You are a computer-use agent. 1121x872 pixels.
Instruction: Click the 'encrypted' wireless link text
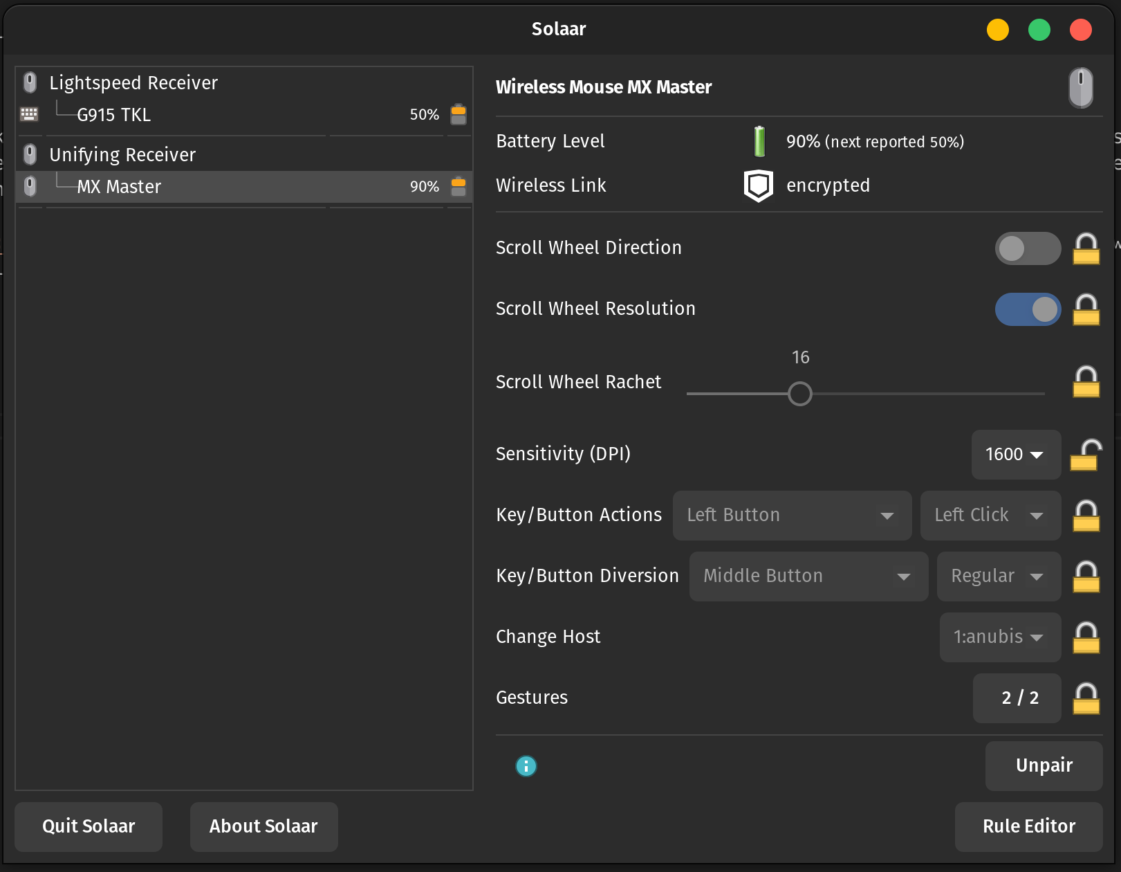[828, 185]
